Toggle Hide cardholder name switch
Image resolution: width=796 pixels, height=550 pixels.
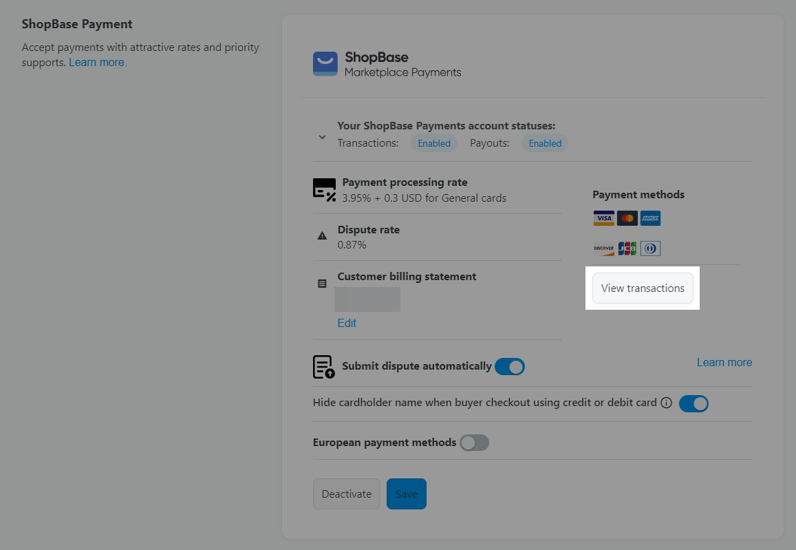pos(693,404)
